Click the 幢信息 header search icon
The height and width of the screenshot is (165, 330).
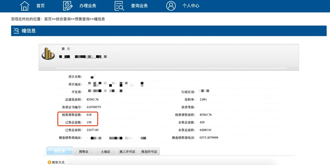click(16, 31)
